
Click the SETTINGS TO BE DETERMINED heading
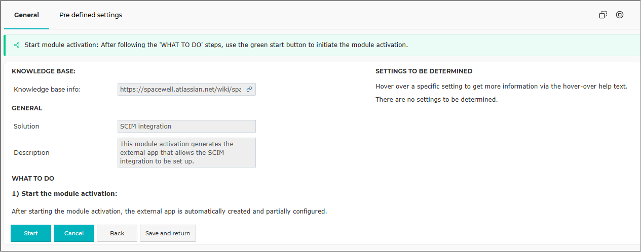424,71
